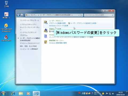Expand the chevron after コント... breadcrumb

click(x=38, y=15)
